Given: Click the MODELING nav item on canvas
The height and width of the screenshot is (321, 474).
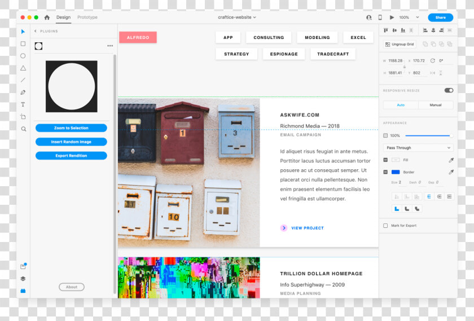Looking at the screenshot, I should point(317,37).
